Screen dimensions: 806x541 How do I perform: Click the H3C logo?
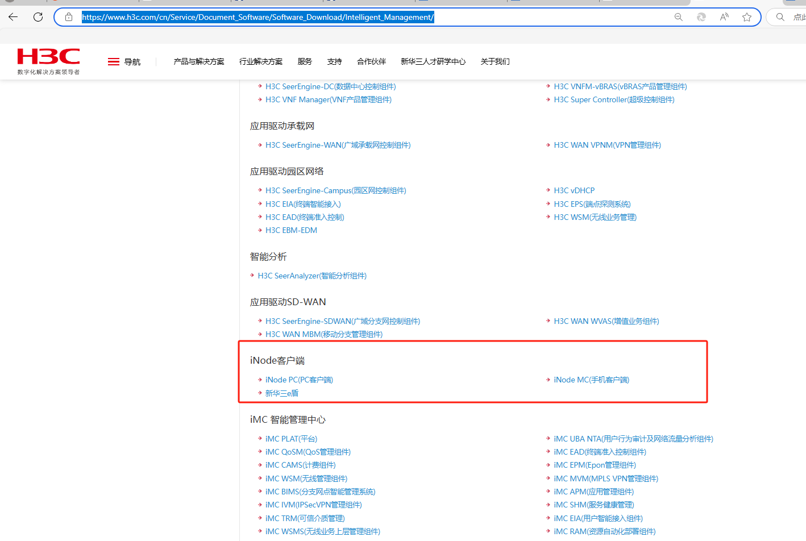pos(48,61)
